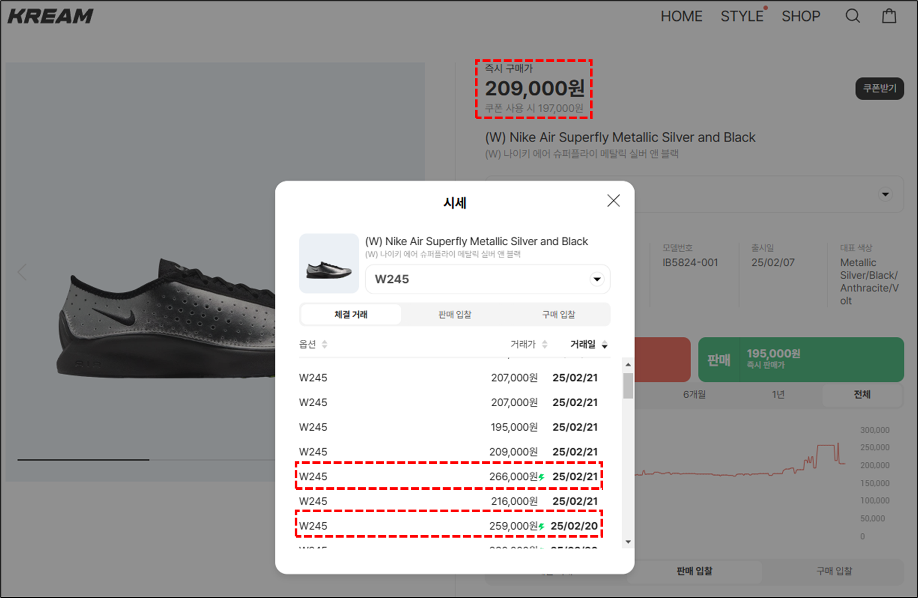This screenshot has height=598, width=918.
Task: Go to SHOP menu
Action: (x=801, y=16)
